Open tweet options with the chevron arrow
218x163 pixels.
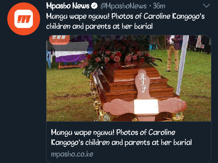[x=206, y=6]
